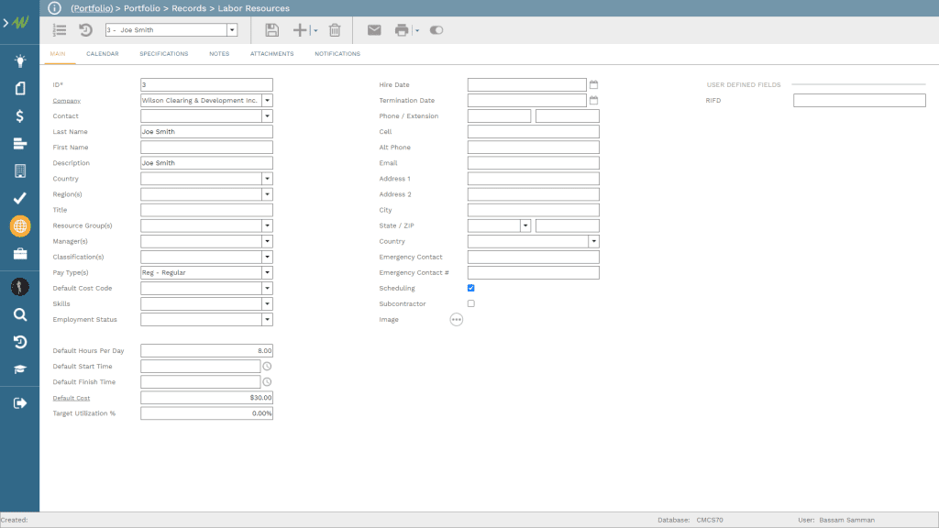The image size is (939, 528).
Task: Check the Subcontractor checkbox
Action: (x=470, y=303)
